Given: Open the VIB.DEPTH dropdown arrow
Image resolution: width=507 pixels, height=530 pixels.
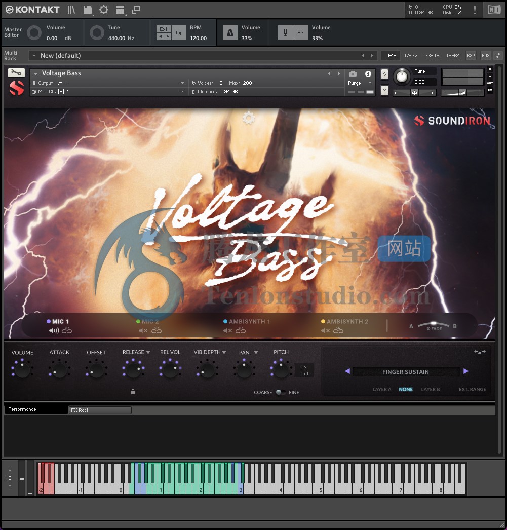Looking at the screenshot, I should [224, 352].
